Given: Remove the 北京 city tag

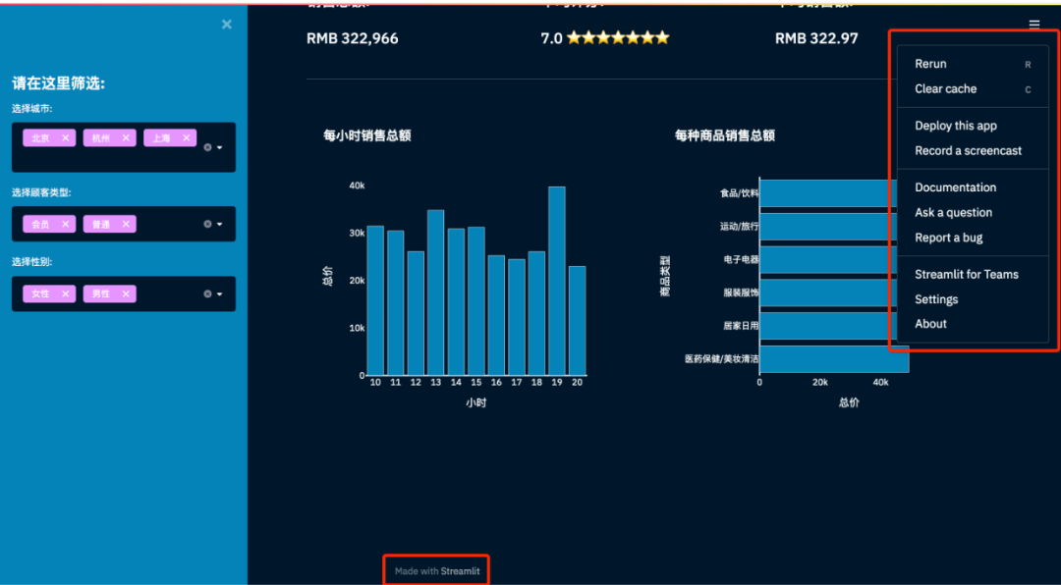Looking at the screenshot, I should coord(65,138).
